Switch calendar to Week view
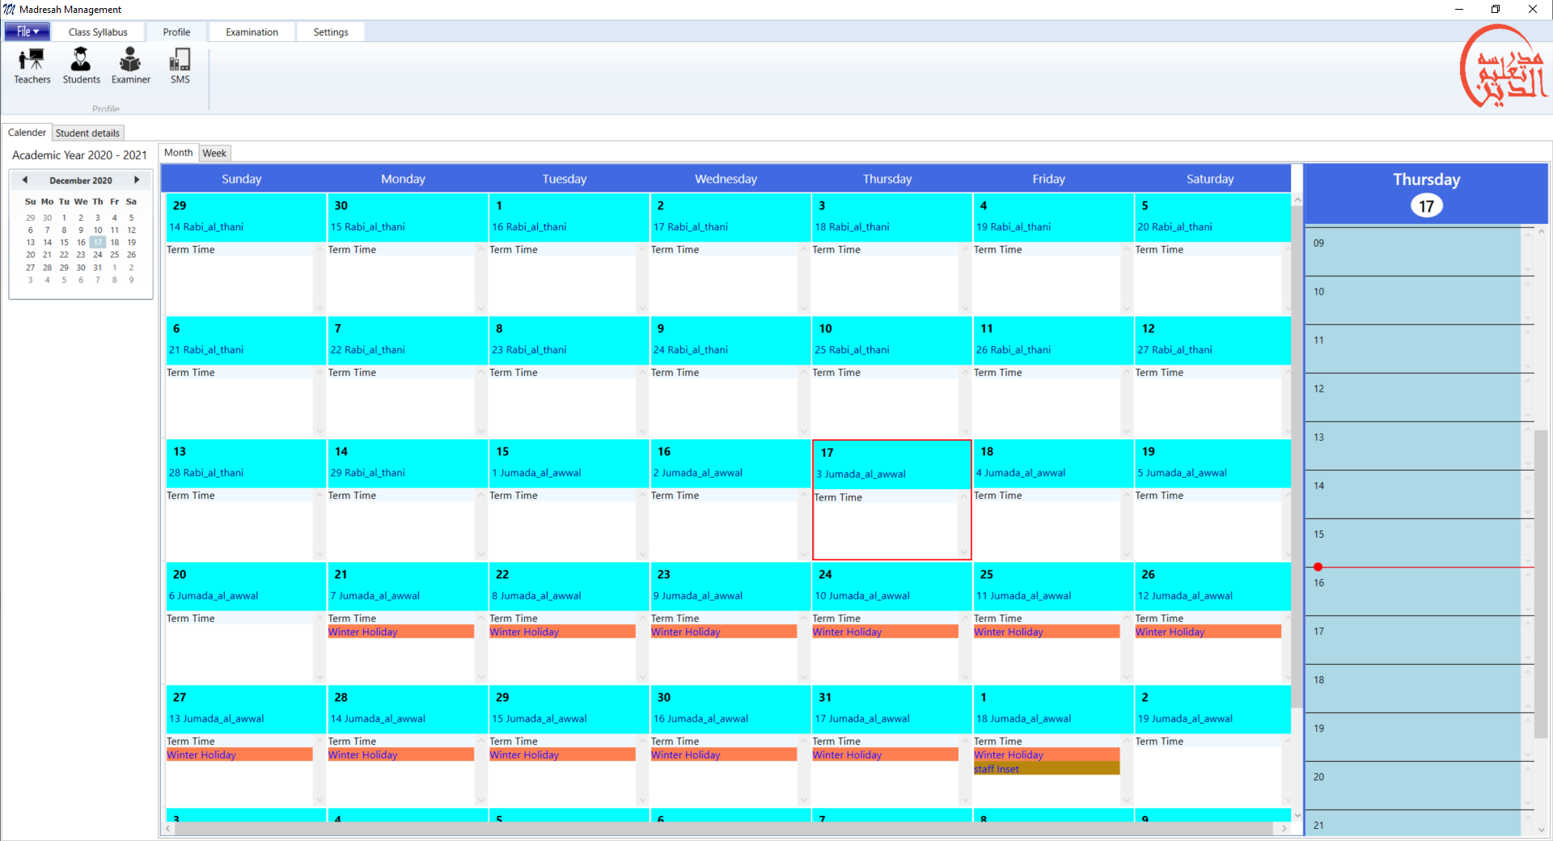 [x=214, y=154]
